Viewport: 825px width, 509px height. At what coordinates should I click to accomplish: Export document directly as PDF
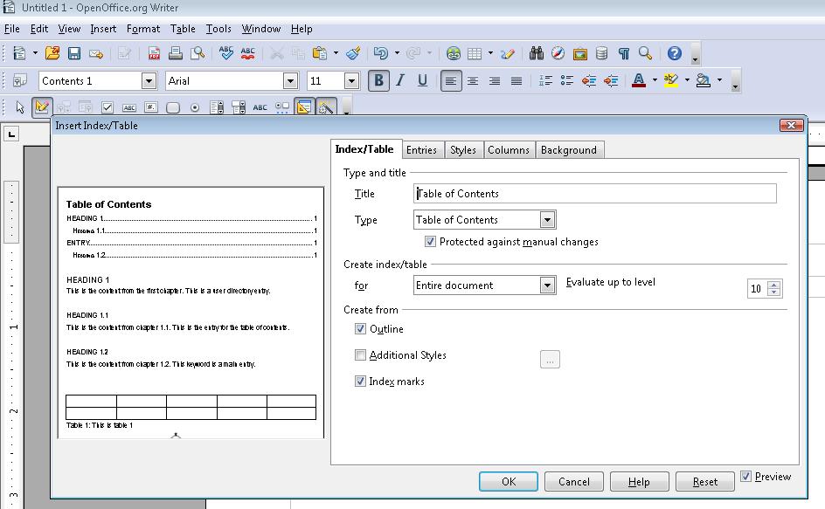(x=153, y=52)
